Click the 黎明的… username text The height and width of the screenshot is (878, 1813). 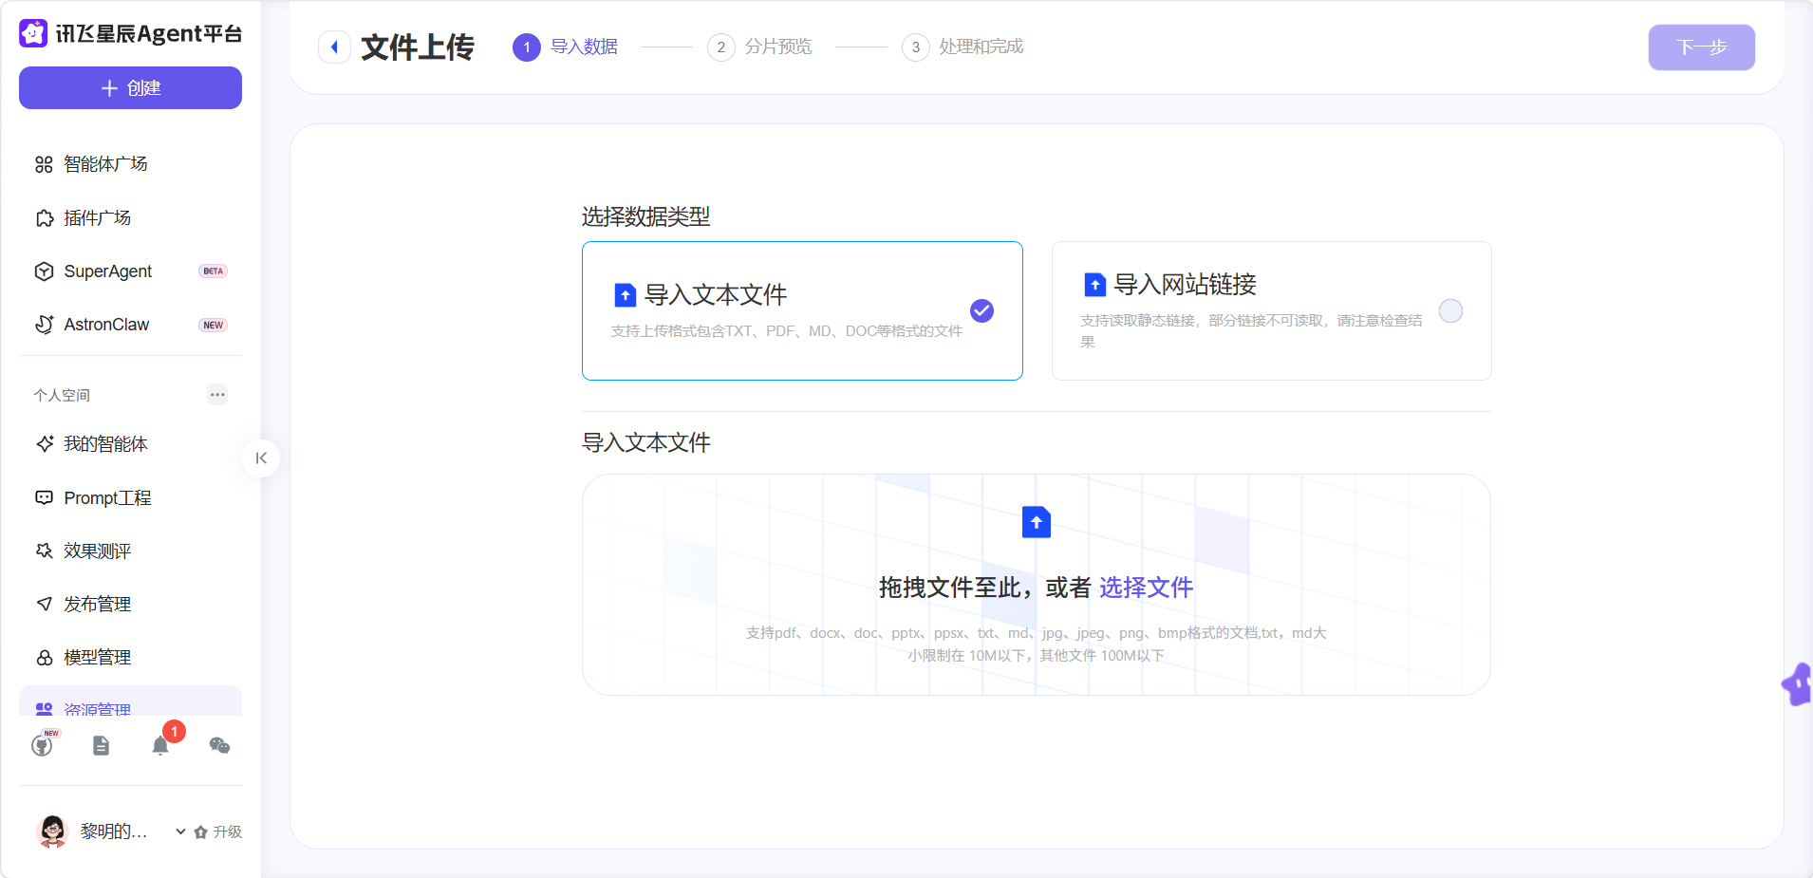(x=114, y=831)
